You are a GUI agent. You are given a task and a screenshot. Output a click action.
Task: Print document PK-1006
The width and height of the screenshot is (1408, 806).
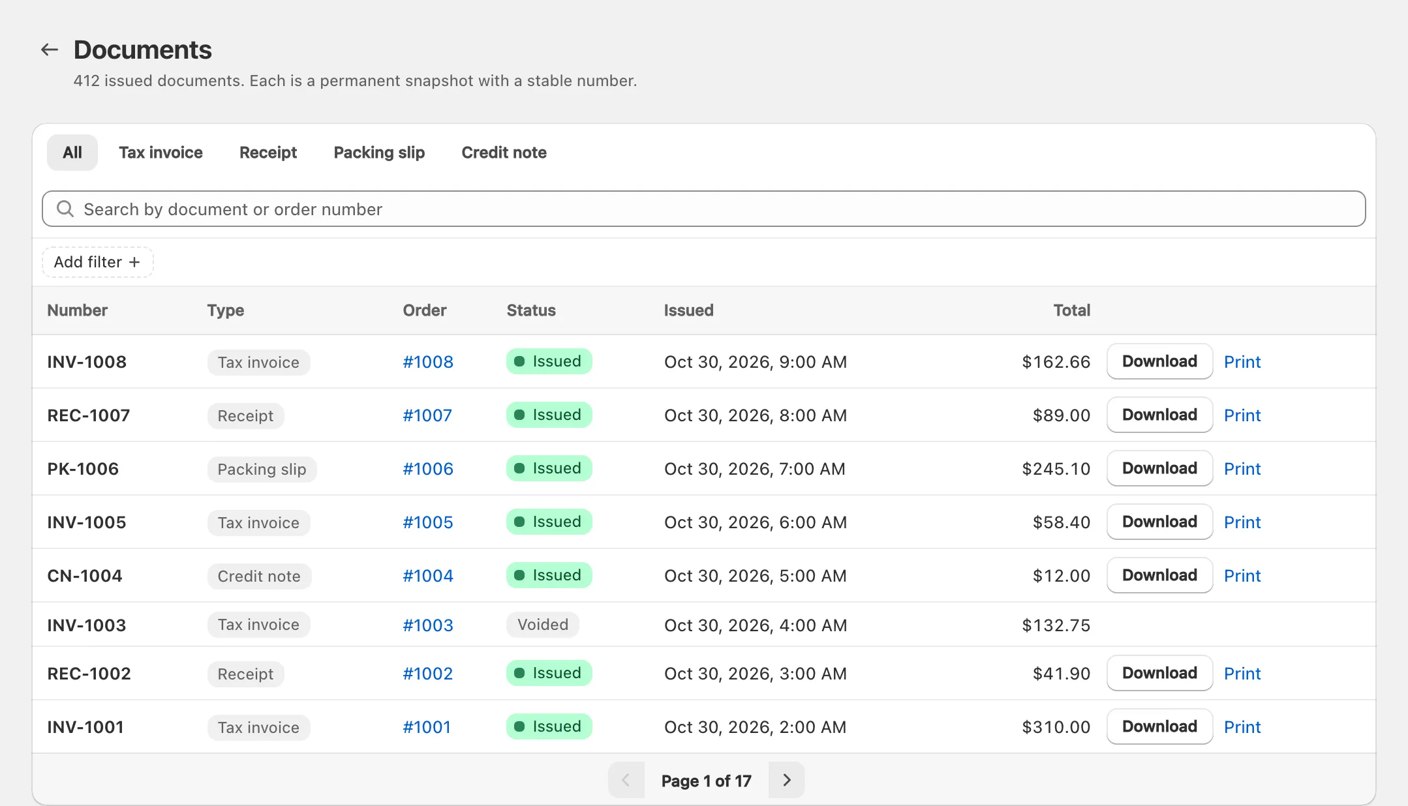(x=1242, y=469)
